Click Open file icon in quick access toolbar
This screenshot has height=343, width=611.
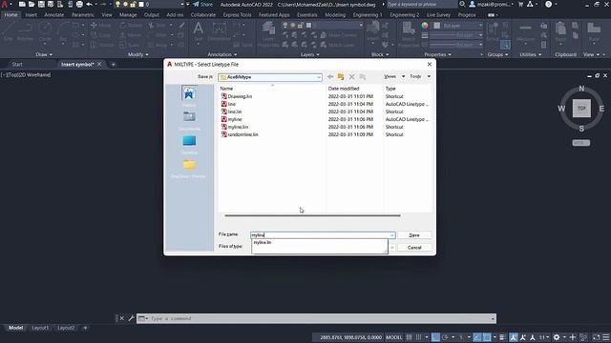pyautogui.click(x=32, y=4)
